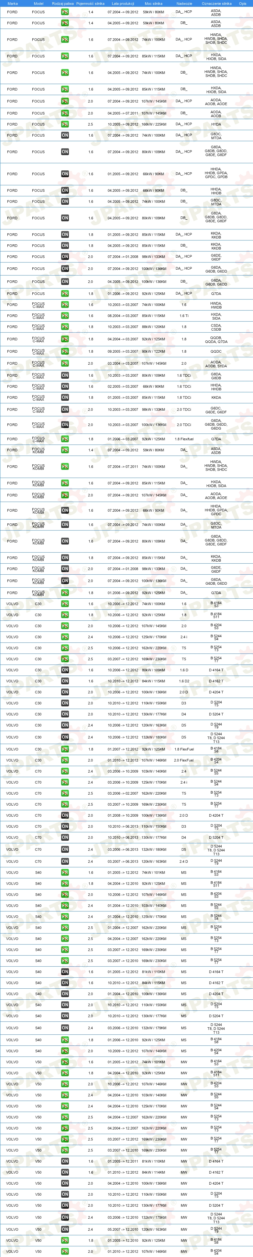Select the 2.0 FlexFuel cell

pyautogui.click(x=184, y=760)
